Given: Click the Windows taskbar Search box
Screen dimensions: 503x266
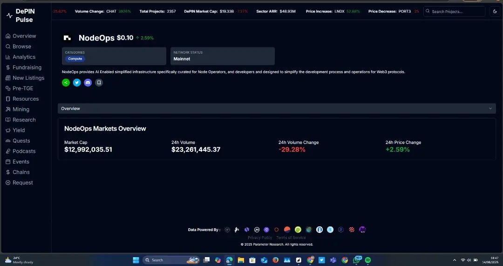Looking at the screenshot, I should coord(171,260).
